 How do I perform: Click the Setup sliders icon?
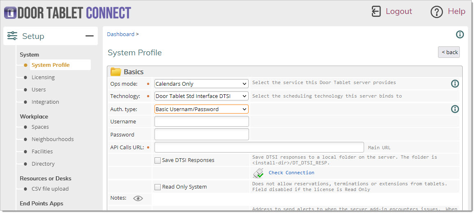point(12,36)
